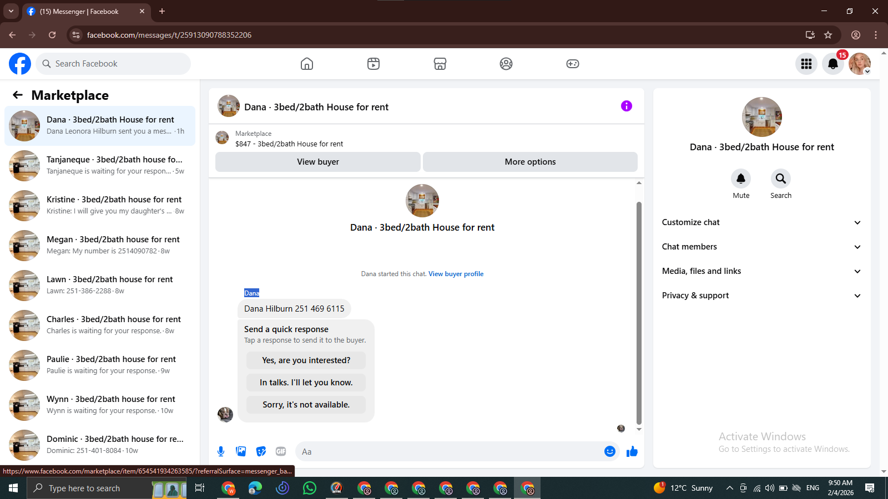The image size is (888, 499).
Task: Open the Dominic conversation
Action: tap(100, 445)
